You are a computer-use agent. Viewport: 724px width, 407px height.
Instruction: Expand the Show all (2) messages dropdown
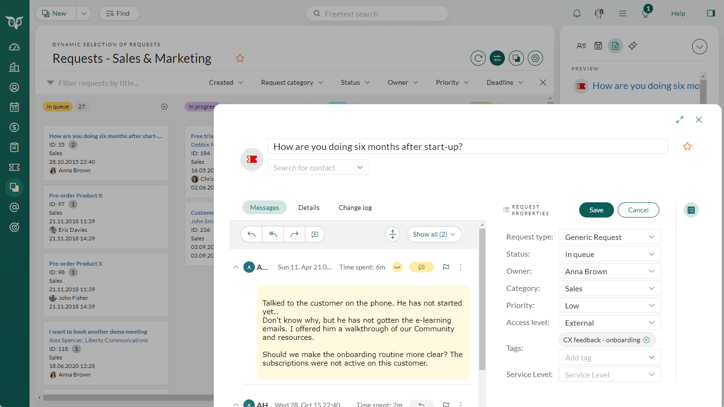[434, 234]
